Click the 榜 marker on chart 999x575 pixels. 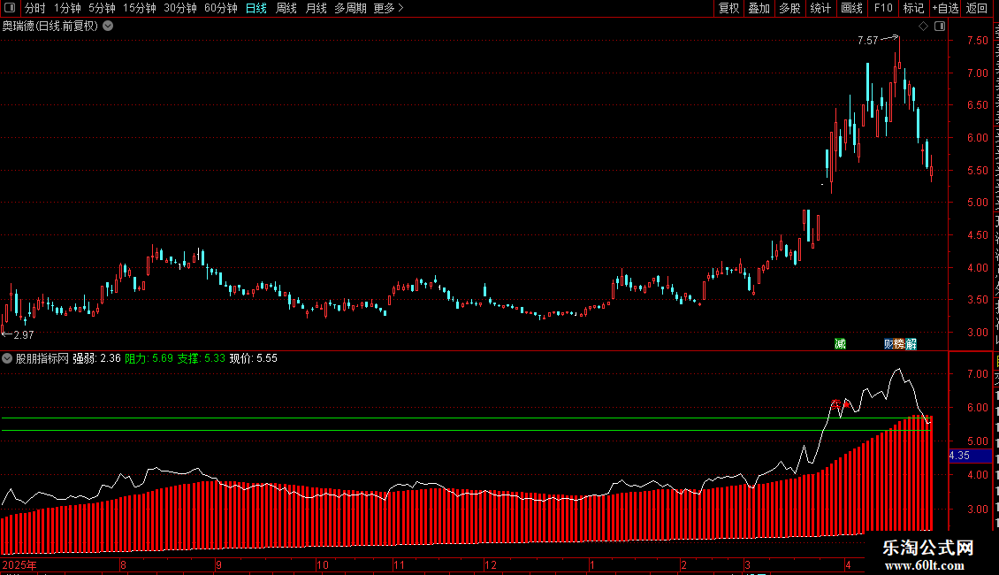pyautogui.click(x=900, y=344)
